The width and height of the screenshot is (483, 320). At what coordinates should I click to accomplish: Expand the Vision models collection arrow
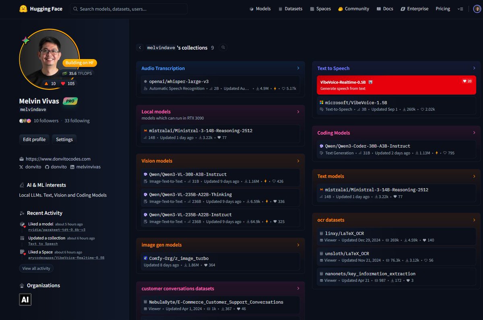pyautogui.click(x=298, y=161)
